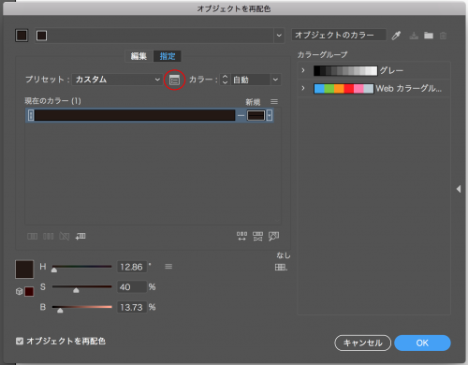
Task: Save changes to the color group icon
Action: pos(414,36)
